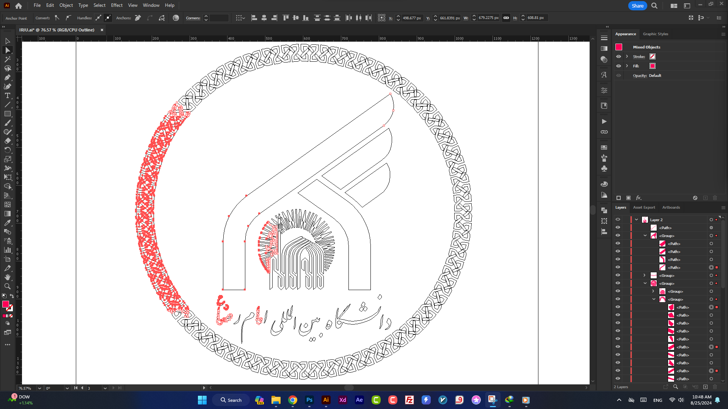Open the File menu
The height and width of the screenshot is (409, 728).
tap(37, 5)
